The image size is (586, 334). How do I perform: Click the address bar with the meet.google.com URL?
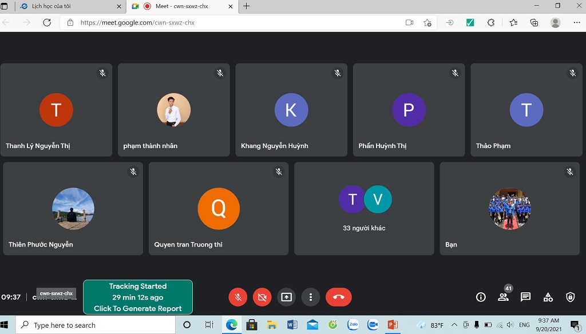(229, 23)
